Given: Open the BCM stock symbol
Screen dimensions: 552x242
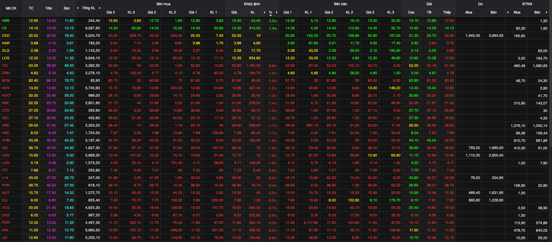Looking at the screenshot, I should (6, 81).
